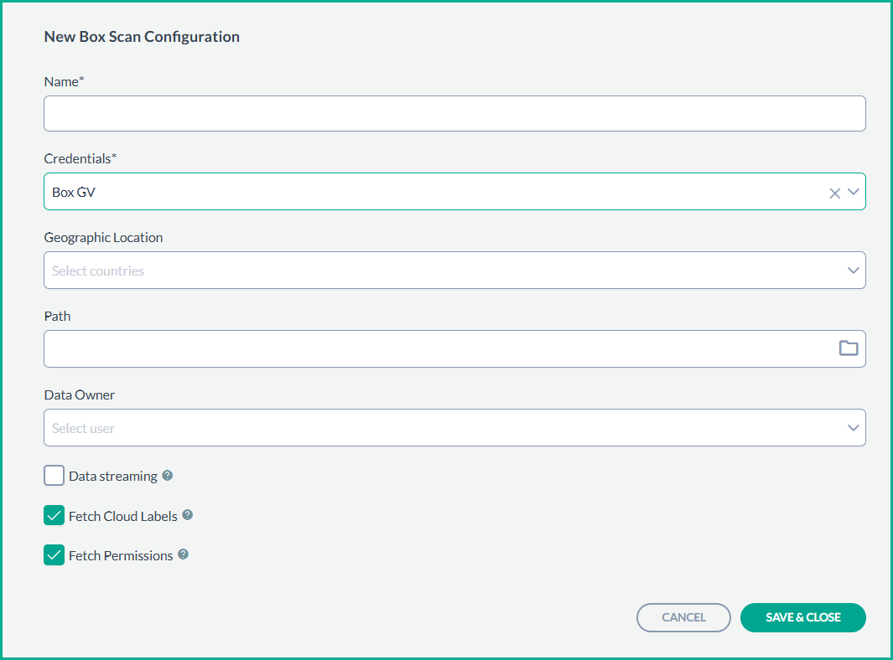Focus the Name text field

coord(454,113)
